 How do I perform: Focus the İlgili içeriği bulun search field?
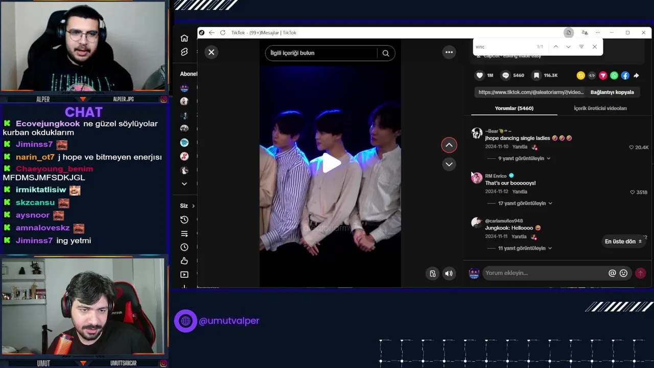(x=322, y=53)
